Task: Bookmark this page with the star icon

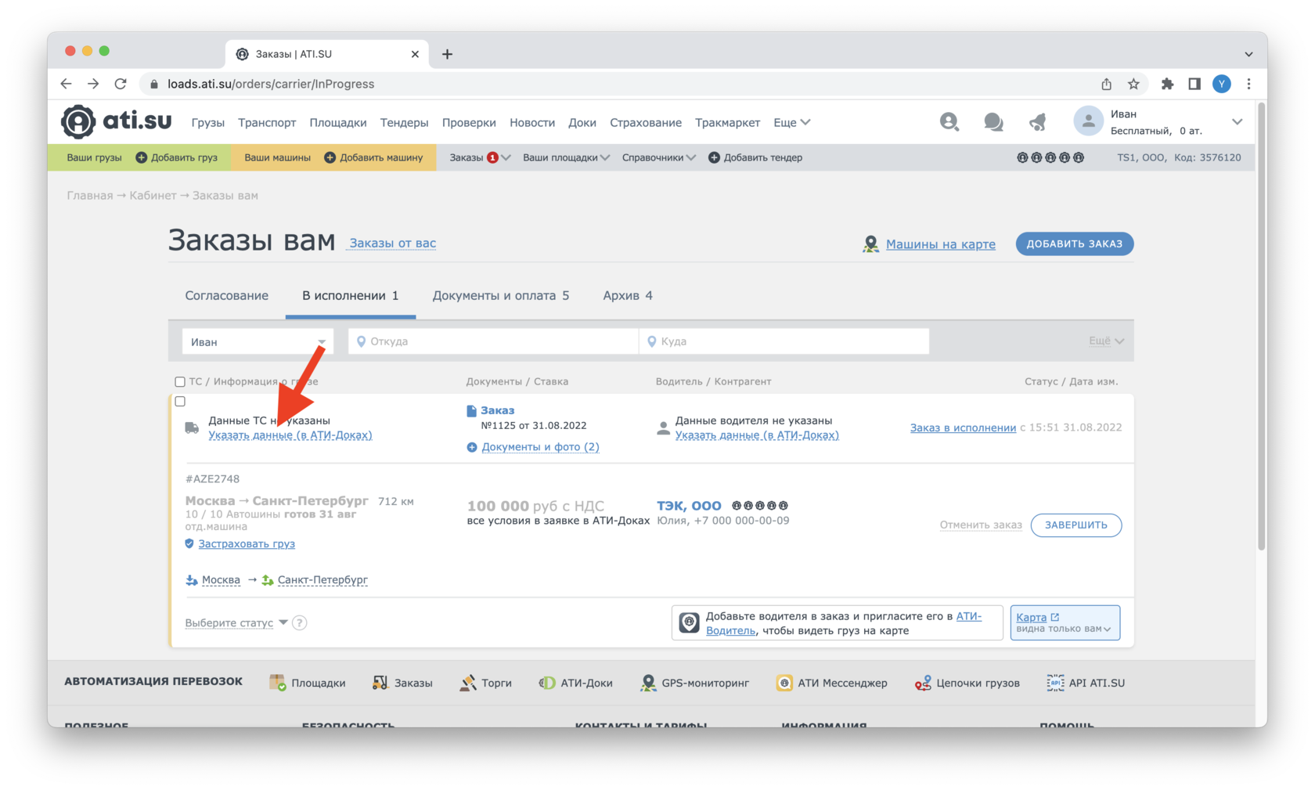Action: [1133, 84]
